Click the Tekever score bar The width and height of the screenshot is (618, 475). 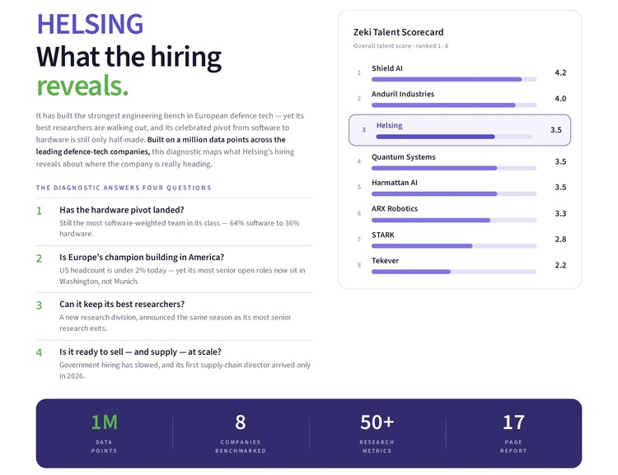click(x=454, y=272)
